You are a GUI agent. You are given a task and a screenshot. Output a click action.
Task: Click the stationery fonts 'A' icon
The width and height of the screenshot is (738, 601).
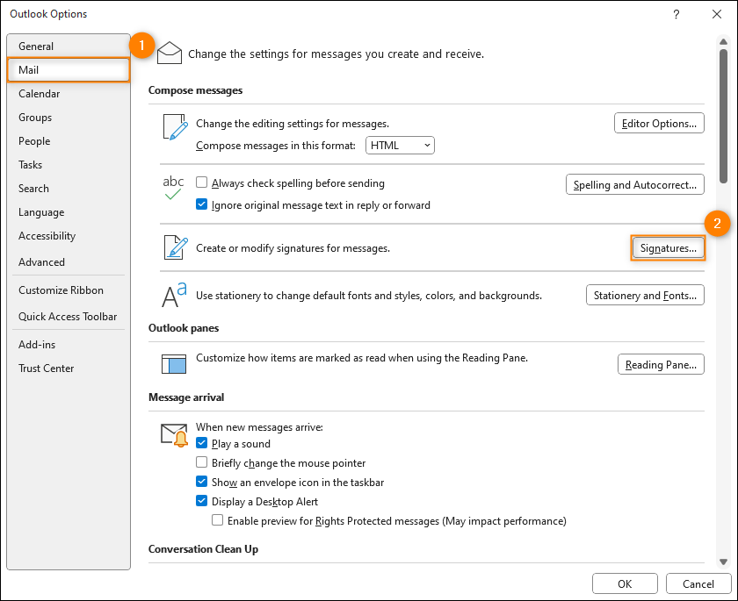[x=174, y=295]
